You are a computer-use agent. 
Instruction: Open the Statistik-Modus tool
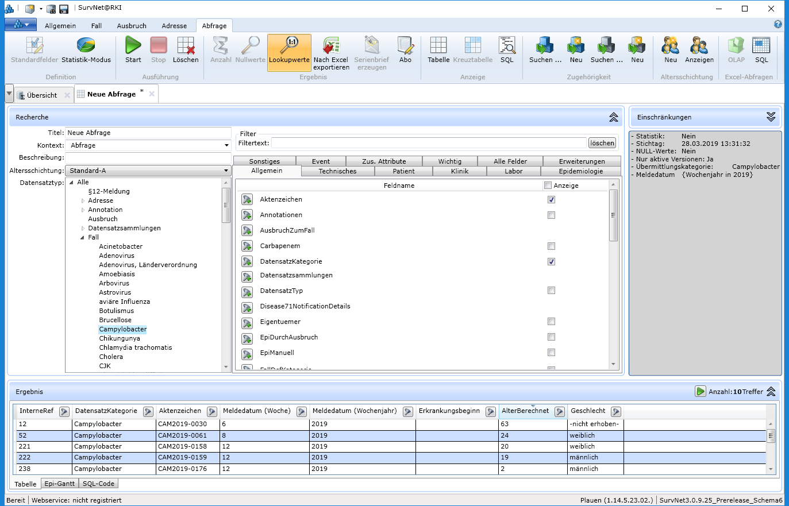86,46
